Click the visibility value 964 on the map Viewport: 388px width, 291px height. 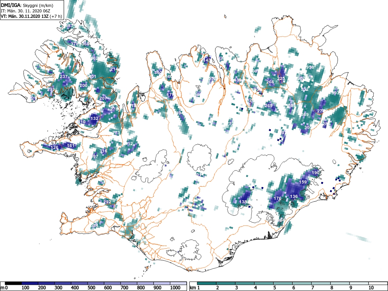281,220
